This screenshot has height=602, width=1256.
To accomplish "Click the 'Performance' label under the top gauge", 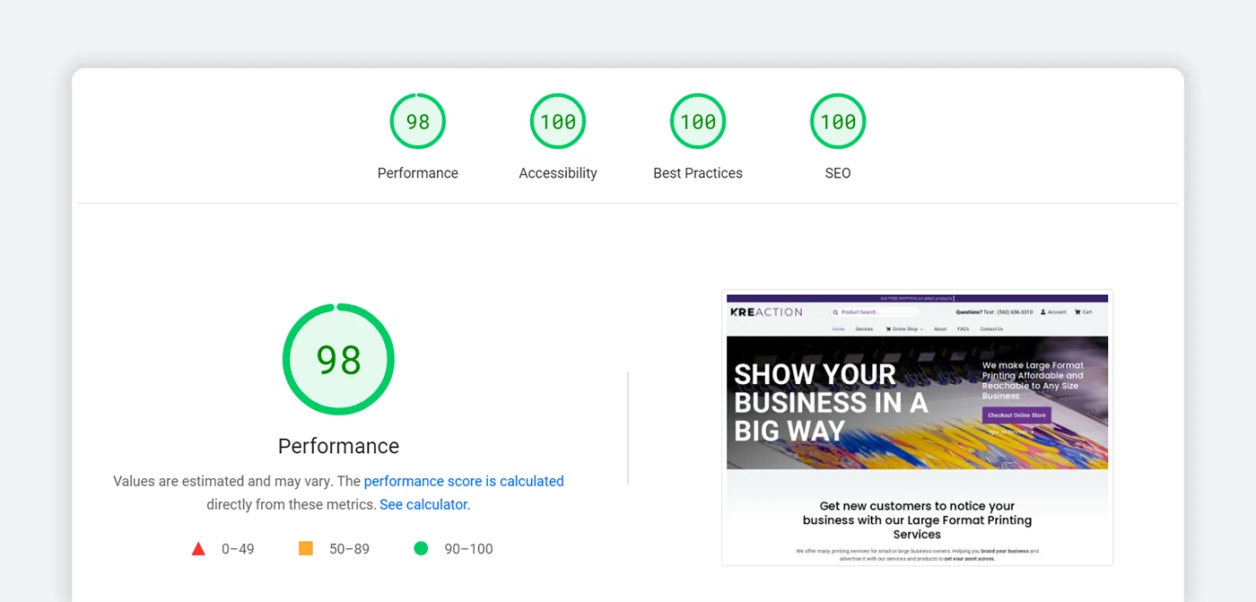I will click(x=418, y=173).
